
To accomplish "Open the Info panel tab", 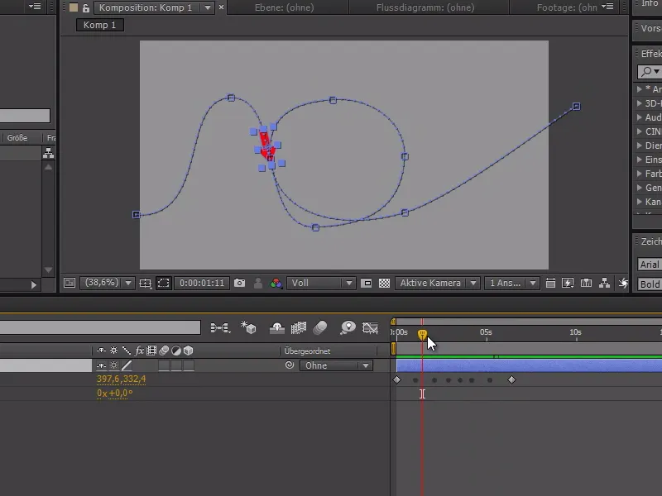I will (x=650, y=4).
